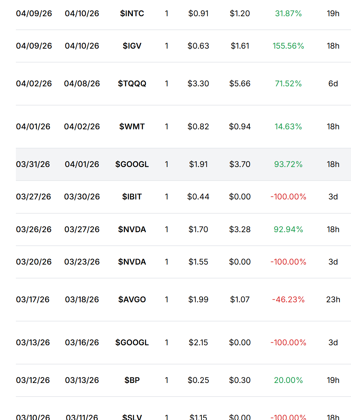Open the highlighted $GOOGL trade row ticker
The width and height of the screenshot is (351, 420).
coord(132,164)
